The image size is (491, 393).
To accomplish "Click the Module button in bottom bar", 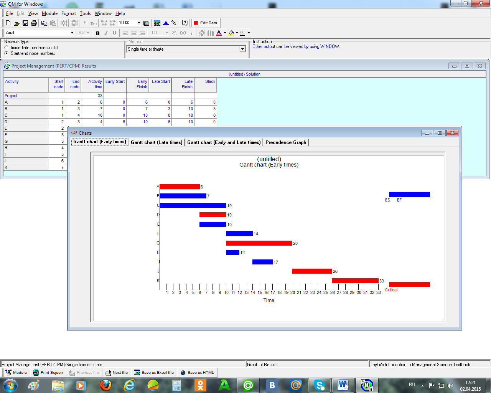I will [16, 373].
